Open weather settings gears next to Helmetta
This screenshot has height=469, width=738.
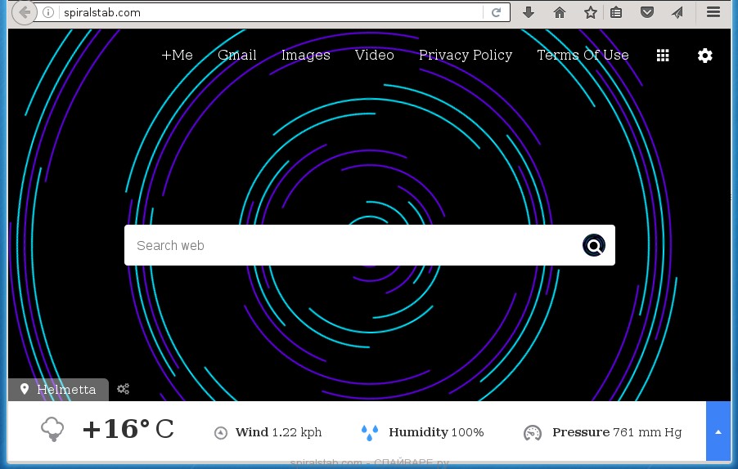[123, 389]
